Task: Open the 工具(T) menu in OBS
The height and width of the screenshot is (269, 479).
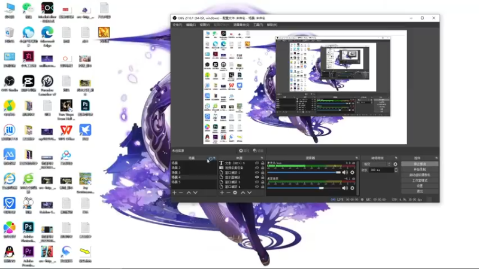Action: pyautogui.click(x=258, y=25)
